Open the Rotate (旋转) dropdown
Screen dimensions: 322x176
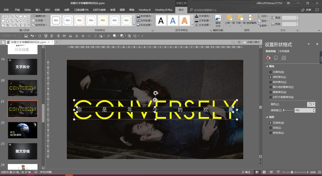263,25
